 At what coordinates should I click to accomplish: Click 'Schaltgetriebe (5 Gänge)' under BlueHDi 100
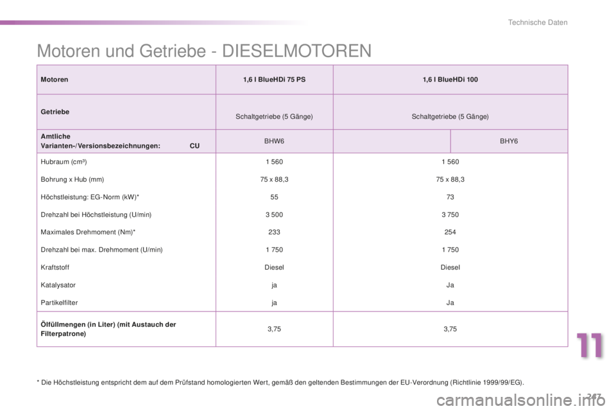tap(450, 116)
